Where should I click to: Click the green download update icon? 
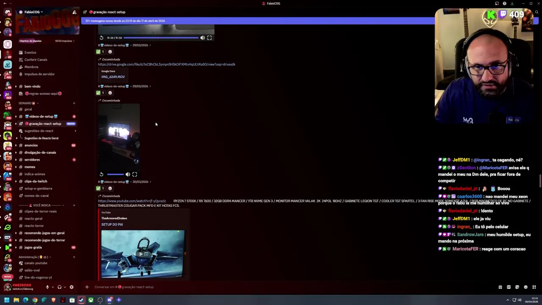512,3
